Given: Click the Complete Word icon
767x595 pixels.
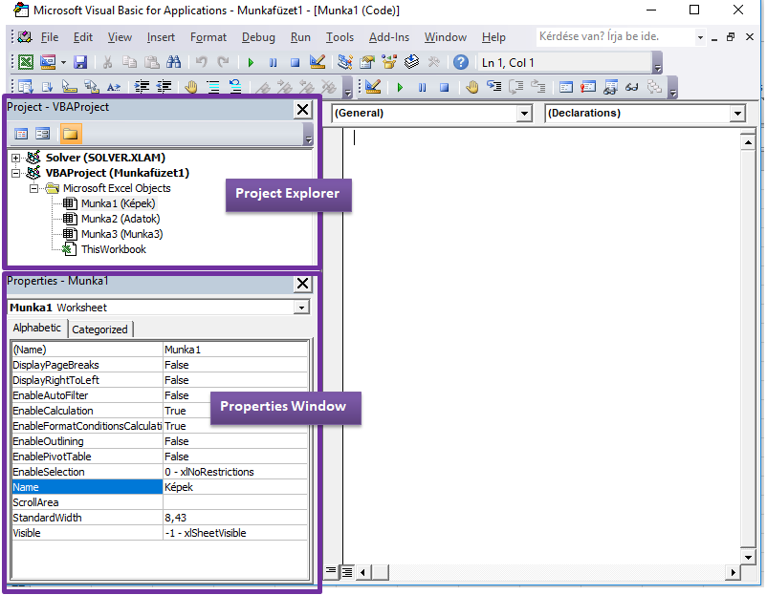Looking at the screenshot, I should pyautogui.click(x=114, y=88).
